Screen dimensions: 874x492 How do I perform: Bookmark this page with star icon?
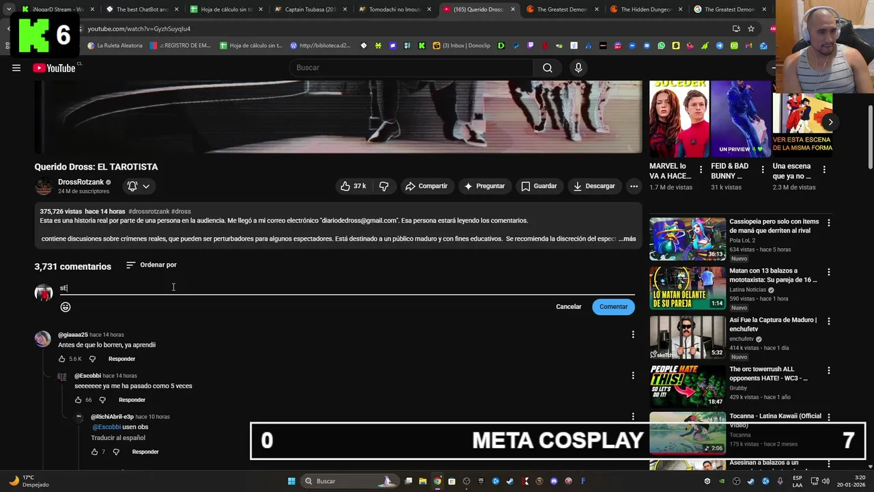751,29
